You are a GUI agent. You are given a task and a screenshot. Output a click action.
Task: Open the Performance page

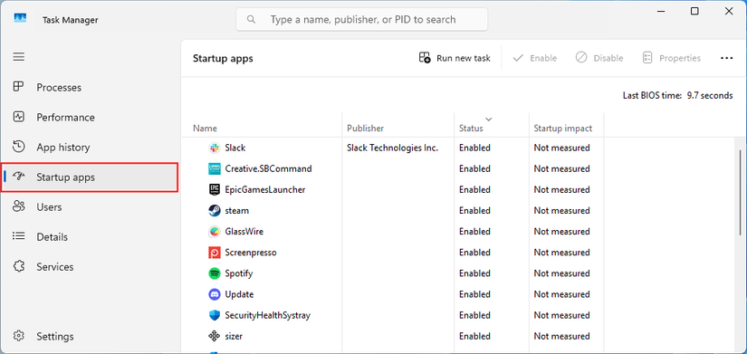(90, 117)
